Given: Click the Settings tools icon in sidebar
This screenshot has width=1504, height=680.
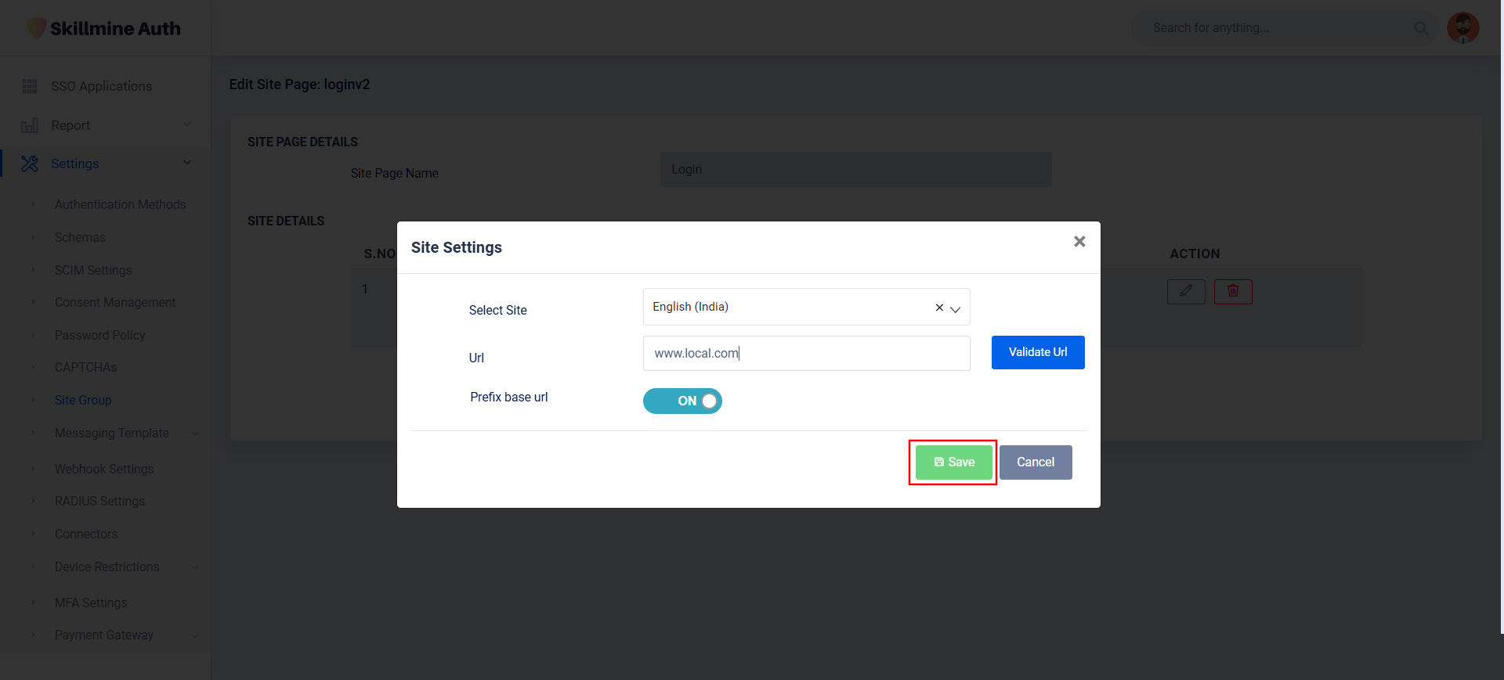Looking at the screenshot, I should click(x=30, y=164).
